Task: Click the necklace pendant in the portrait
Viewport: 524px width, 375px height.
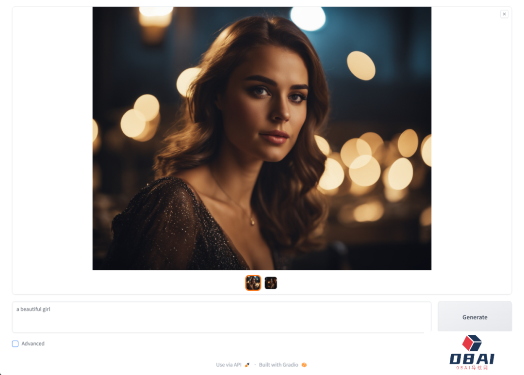Action: [x=252, y=221]
